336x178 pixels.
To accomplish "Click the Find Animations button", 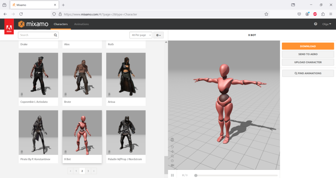I will coord(308,73).
